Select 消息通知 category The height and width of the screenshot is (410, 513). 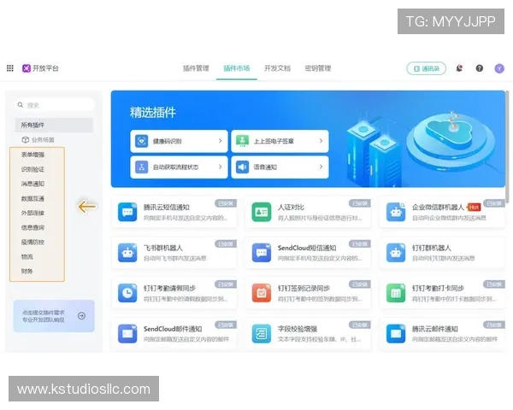coord(32,184)
